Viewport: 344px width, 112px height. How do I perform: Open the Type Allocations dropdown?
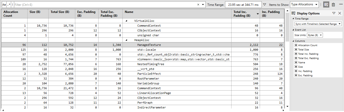(304, 4)
